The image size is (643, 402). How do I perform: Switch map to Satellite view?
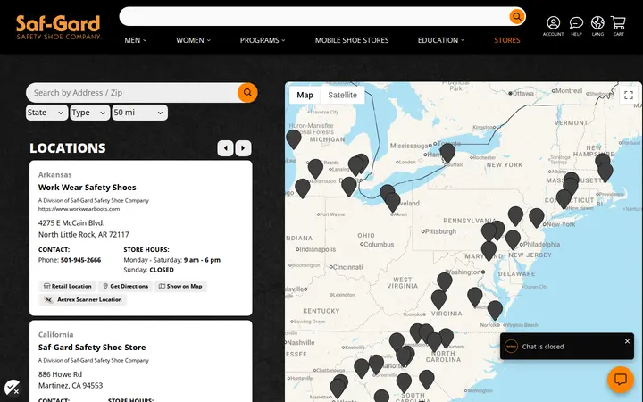click(x=342, y=96)
